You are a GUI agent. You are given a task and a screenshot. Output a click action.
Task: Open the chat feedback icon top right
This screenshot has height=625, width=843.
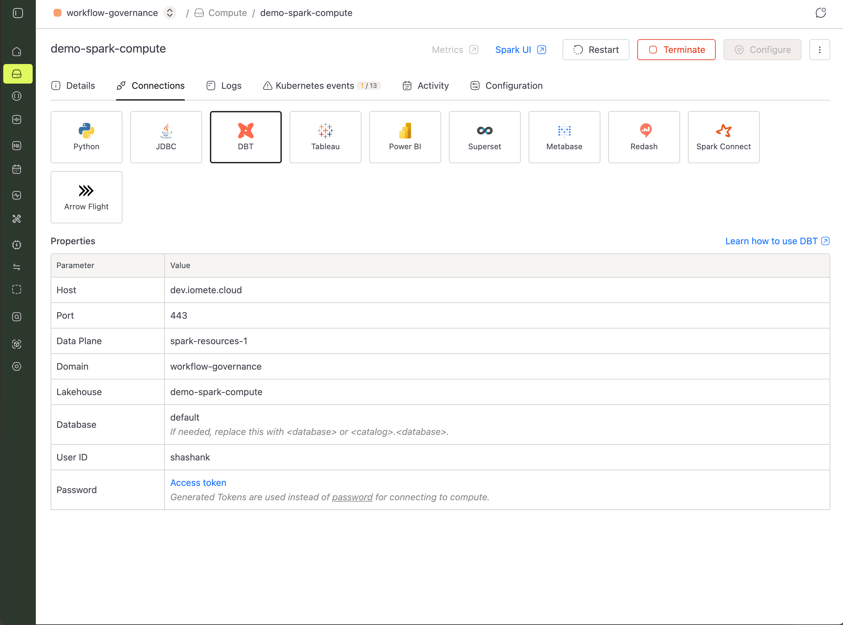[x=820, y=13]
